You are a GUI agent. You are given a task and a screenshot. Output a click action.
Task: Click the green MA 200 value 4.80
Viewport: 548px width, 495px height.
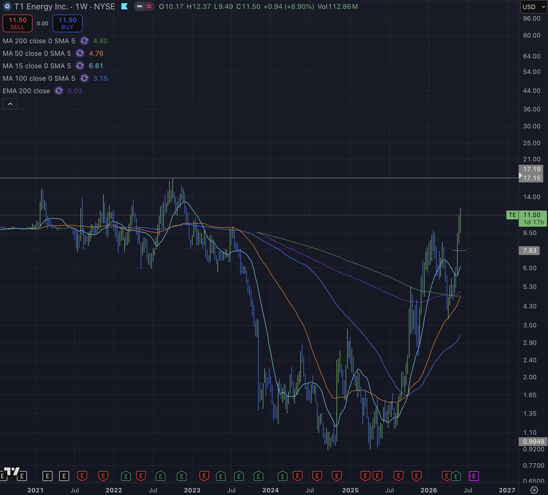point(100,41)
